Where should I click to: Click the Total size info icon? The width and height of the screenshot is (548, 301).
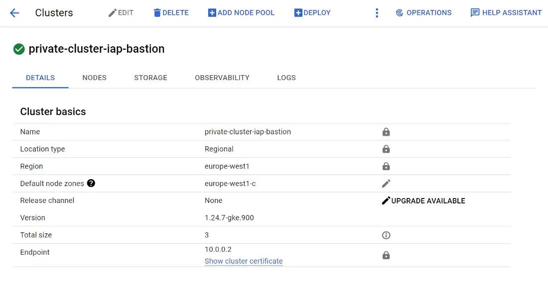pos(386,235)
